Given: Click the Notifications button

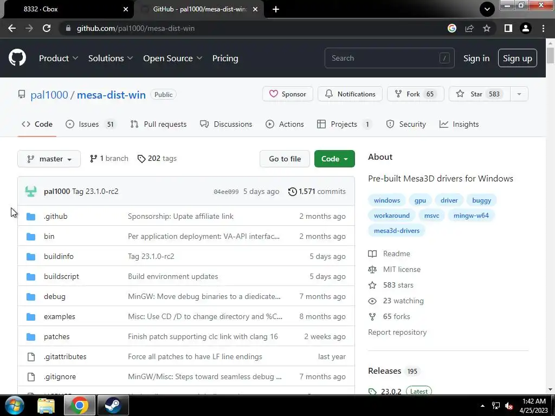Looking at the screenshot, I should pos(350,94).
